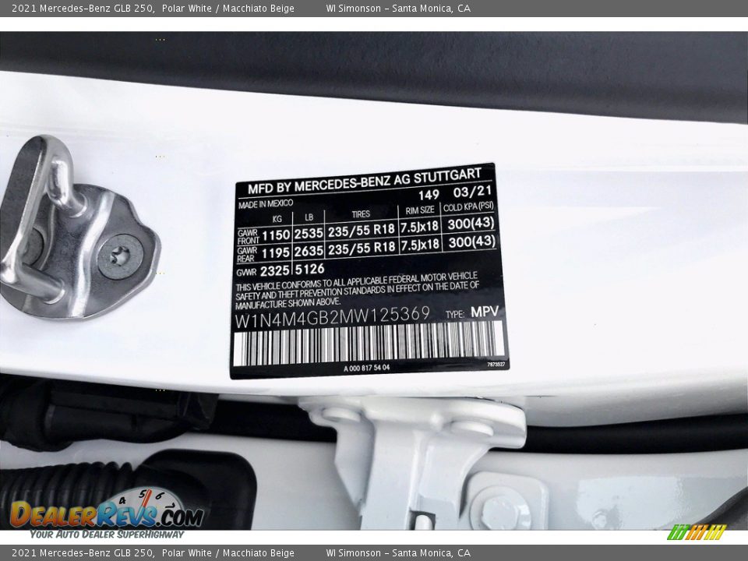Click the "MFD BY MERCEDES-BENZ AG STUTTGART" heading
Screen dimensions: 748x561
tap(365, 181)
